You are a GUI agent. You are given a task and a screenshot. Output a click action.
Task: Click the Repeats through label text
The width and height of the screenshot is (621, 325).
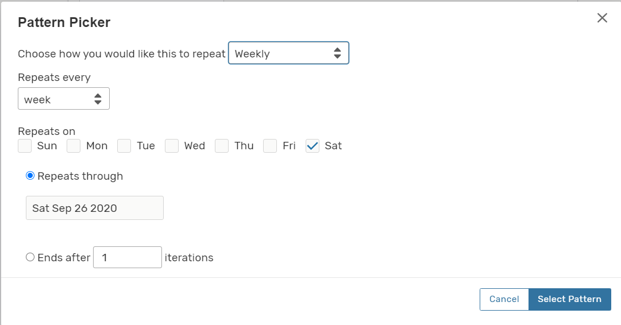[x=80, y=176]
